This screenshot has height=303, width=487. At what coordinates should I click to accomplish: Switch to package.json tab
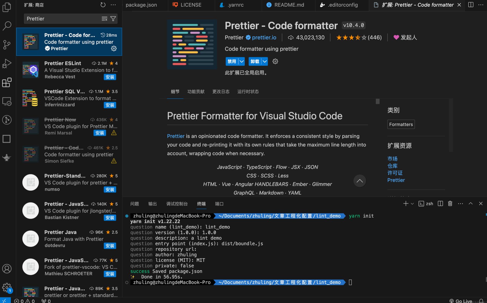141,5
